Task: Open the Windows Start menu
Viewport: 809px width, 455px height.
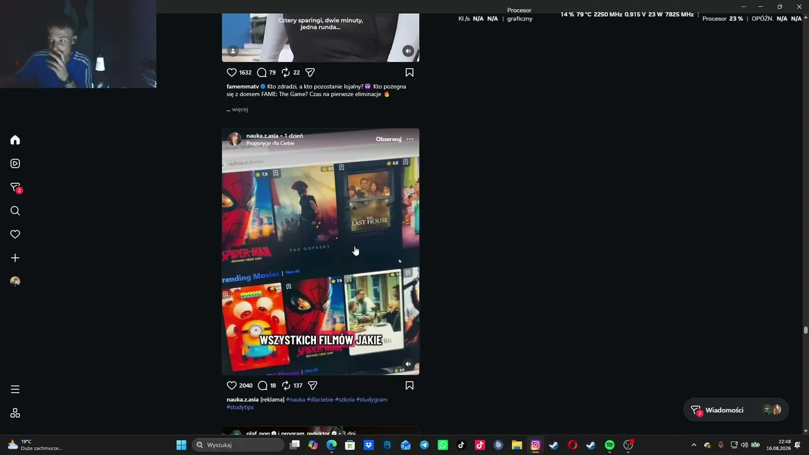Action: coord(181,445)
